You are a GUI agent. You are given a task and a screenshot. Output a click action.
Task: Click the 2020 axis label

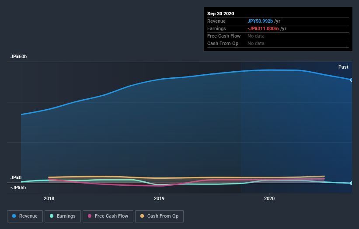point(269,198)
